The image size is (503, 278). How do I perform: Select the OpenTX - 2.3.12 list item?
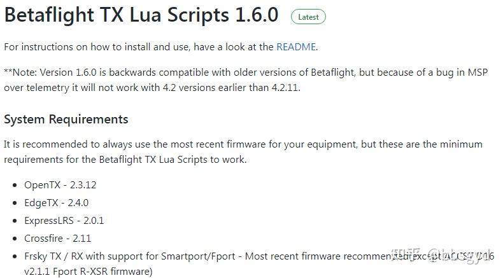(60, 185)
